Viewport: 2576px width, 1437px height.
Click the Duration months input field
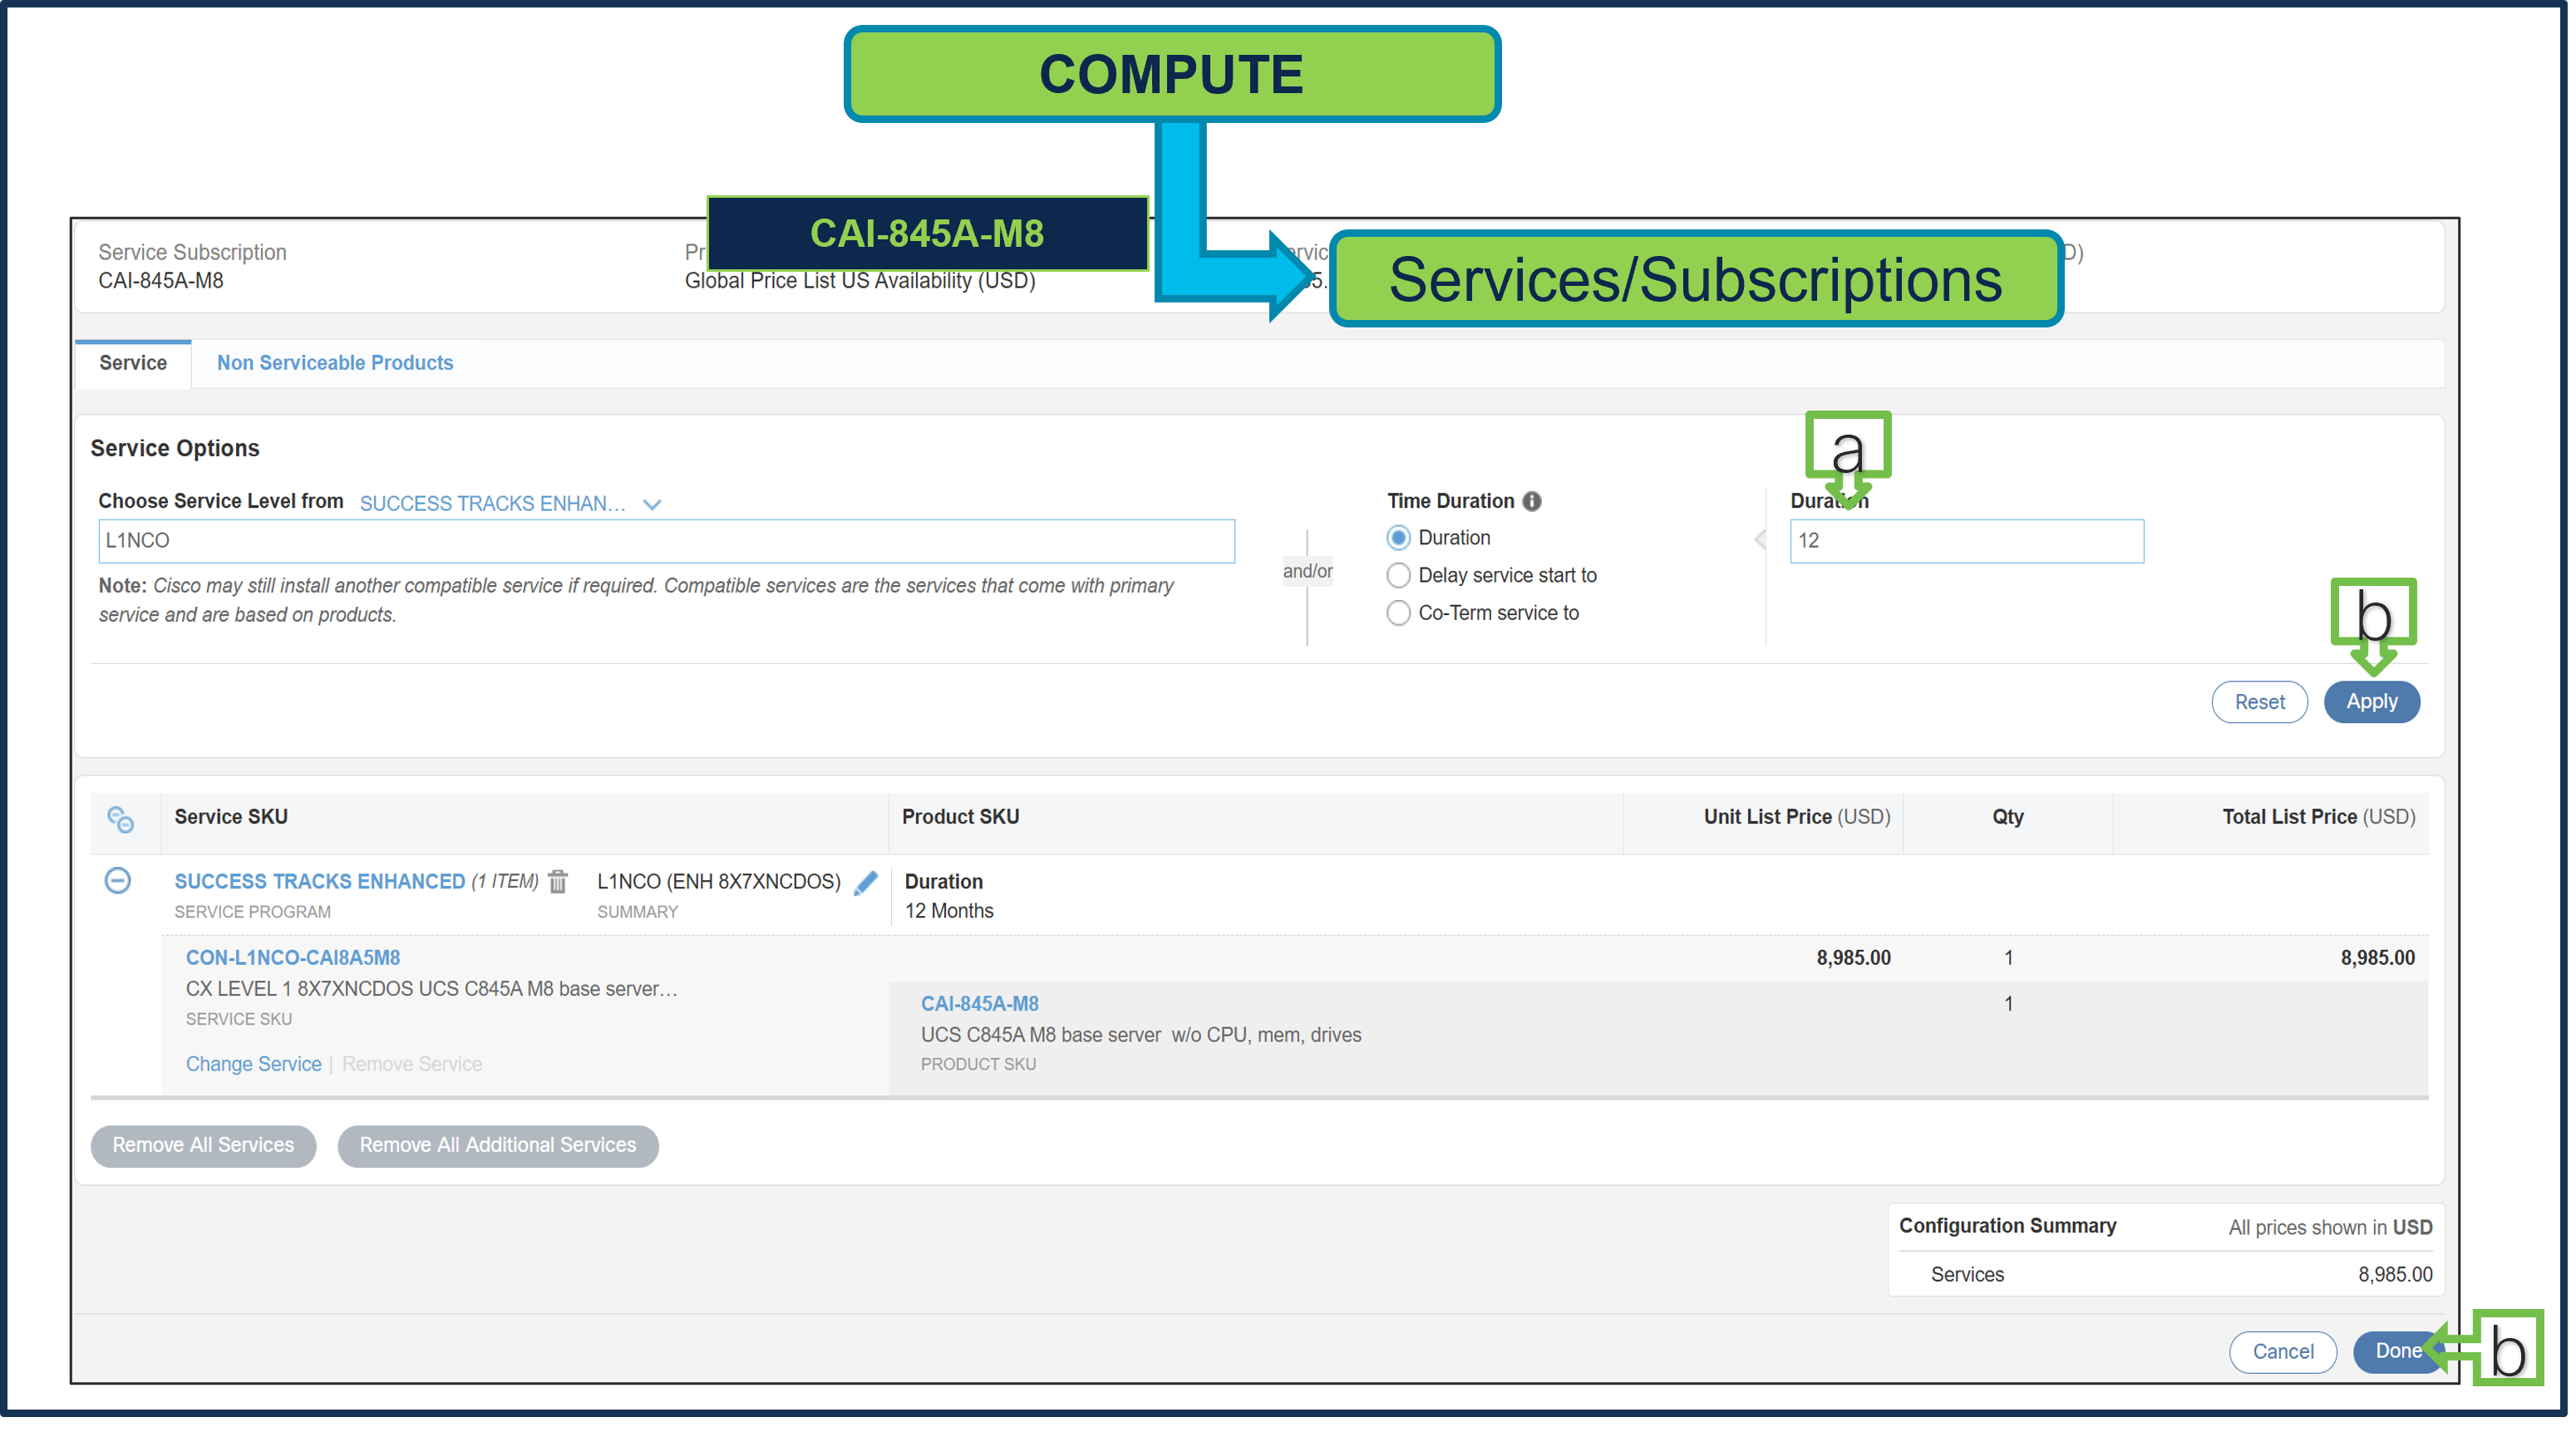pos(1965,540)
